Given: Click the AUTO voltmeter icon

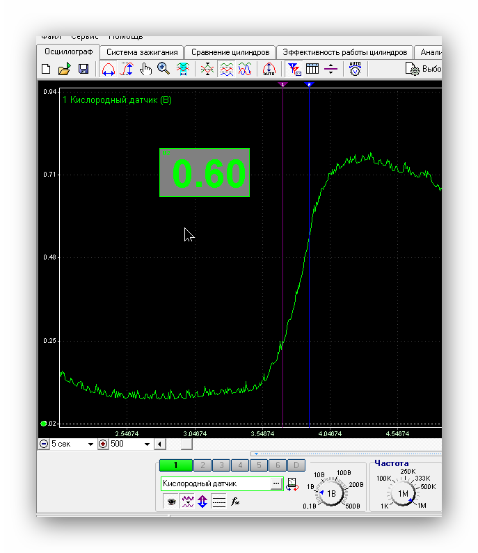Looking at the screenshot, I should pos(355,69).
